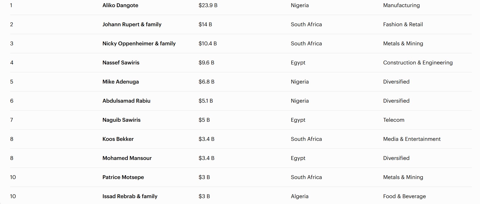The image size is (480, 204).
Task: Click the $23.9 B net worth cell
Action: tap(208, 5)
